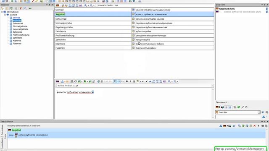Screen dimensions: 269x151
Task: Select Sohnenrad in the crossView tree
Action: point(18,23)
